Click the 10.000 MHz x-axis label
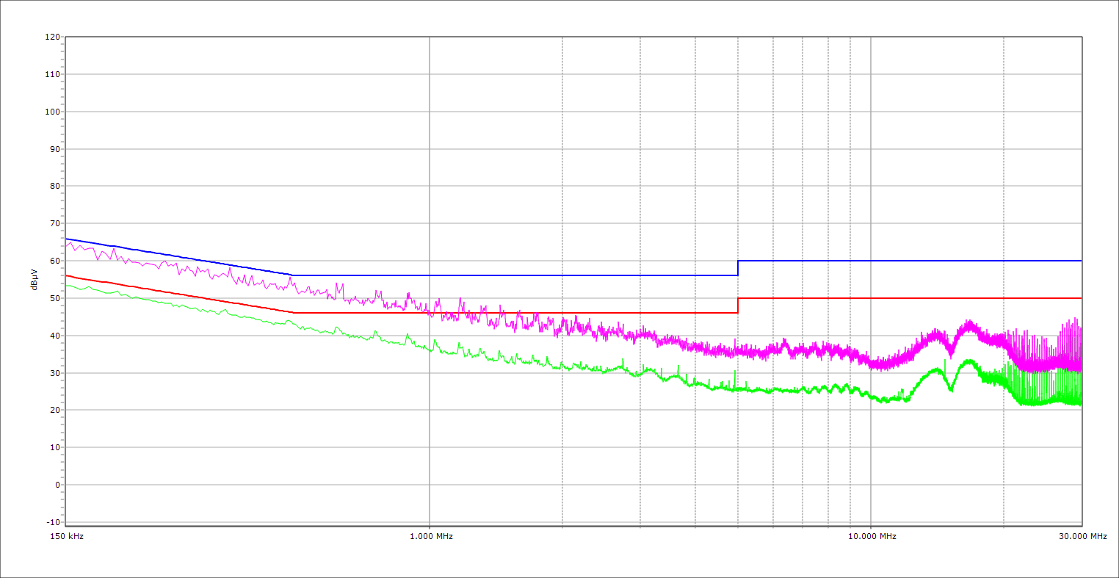Image resolution: width=1119 pixels, height=578 pixels. (872, 536)
